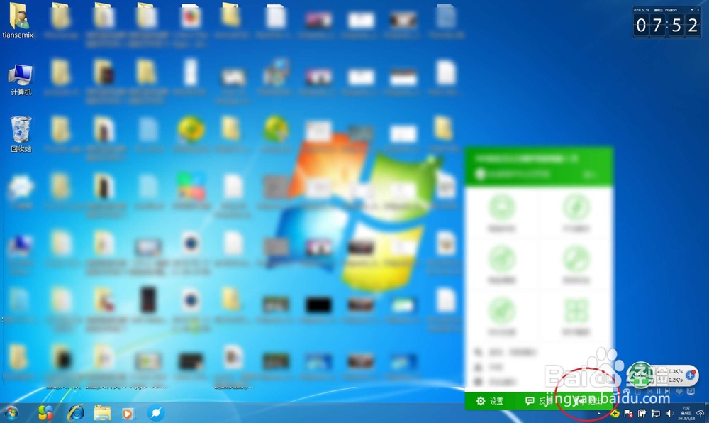Click the green-yellow plus tray icon

pyautogui.click(x=615, y=413)
